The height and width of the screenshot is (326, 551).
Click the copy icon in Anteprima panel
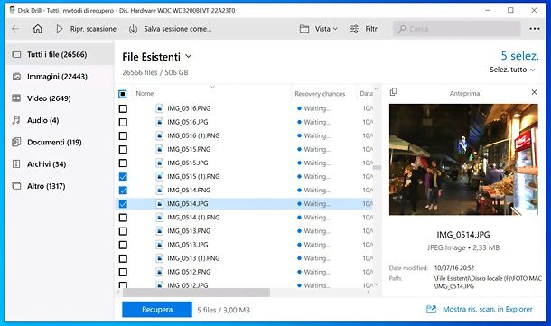click(x=394, y=92)
